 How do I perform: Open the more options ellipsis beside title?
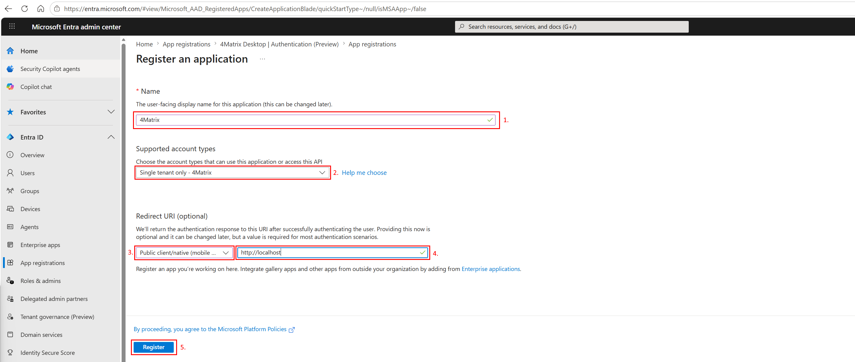click(x=262, y=59)
